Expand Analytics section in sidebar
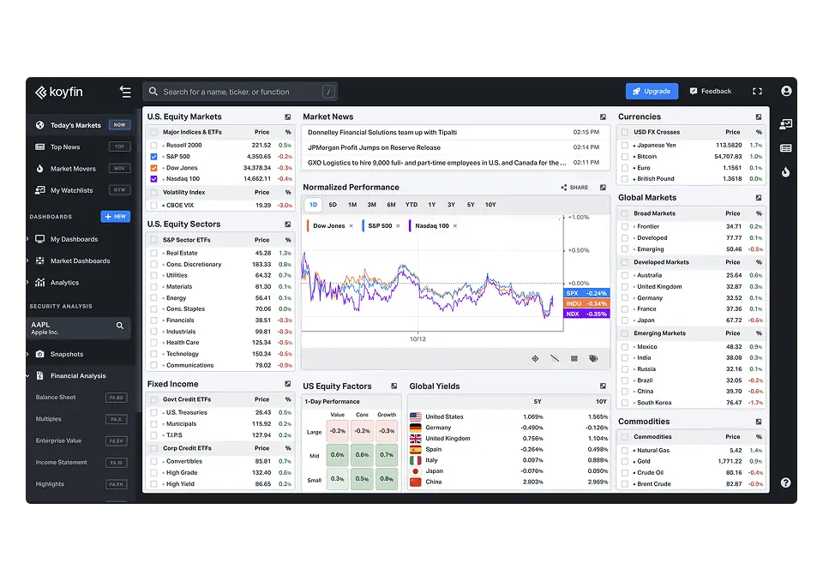Image resolution: width=823 pixels, height=581 pixels. click(x=27, y=283)
